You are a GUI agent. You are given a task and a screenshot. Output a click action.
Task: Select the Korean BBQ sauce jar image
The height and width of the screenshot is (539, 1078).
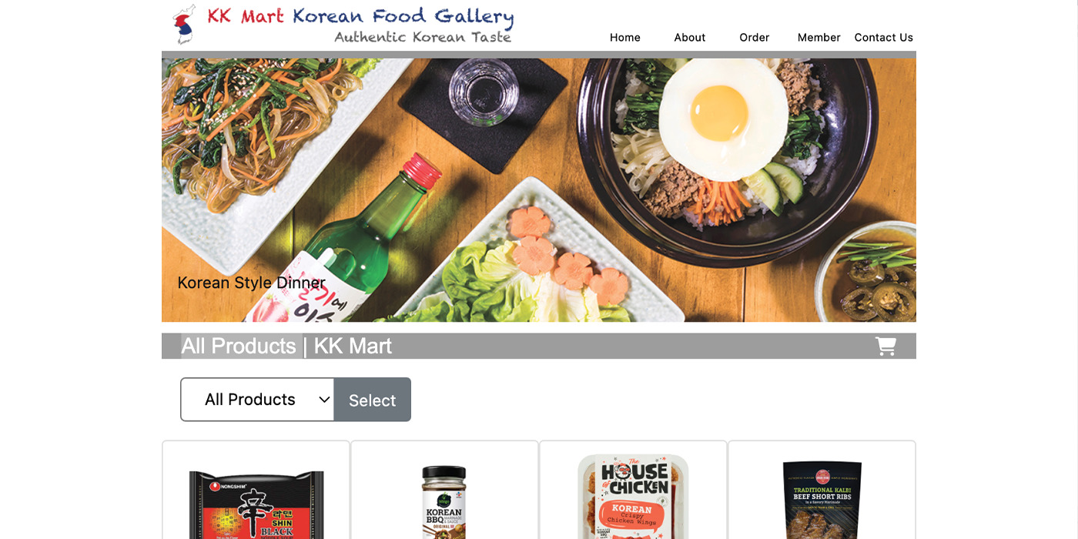pyautogui.click(x=444, y=502)
